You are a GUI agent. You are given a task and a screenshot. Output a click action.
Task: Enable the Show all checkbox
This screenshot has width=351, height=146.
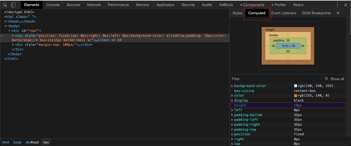coord(326,78)
